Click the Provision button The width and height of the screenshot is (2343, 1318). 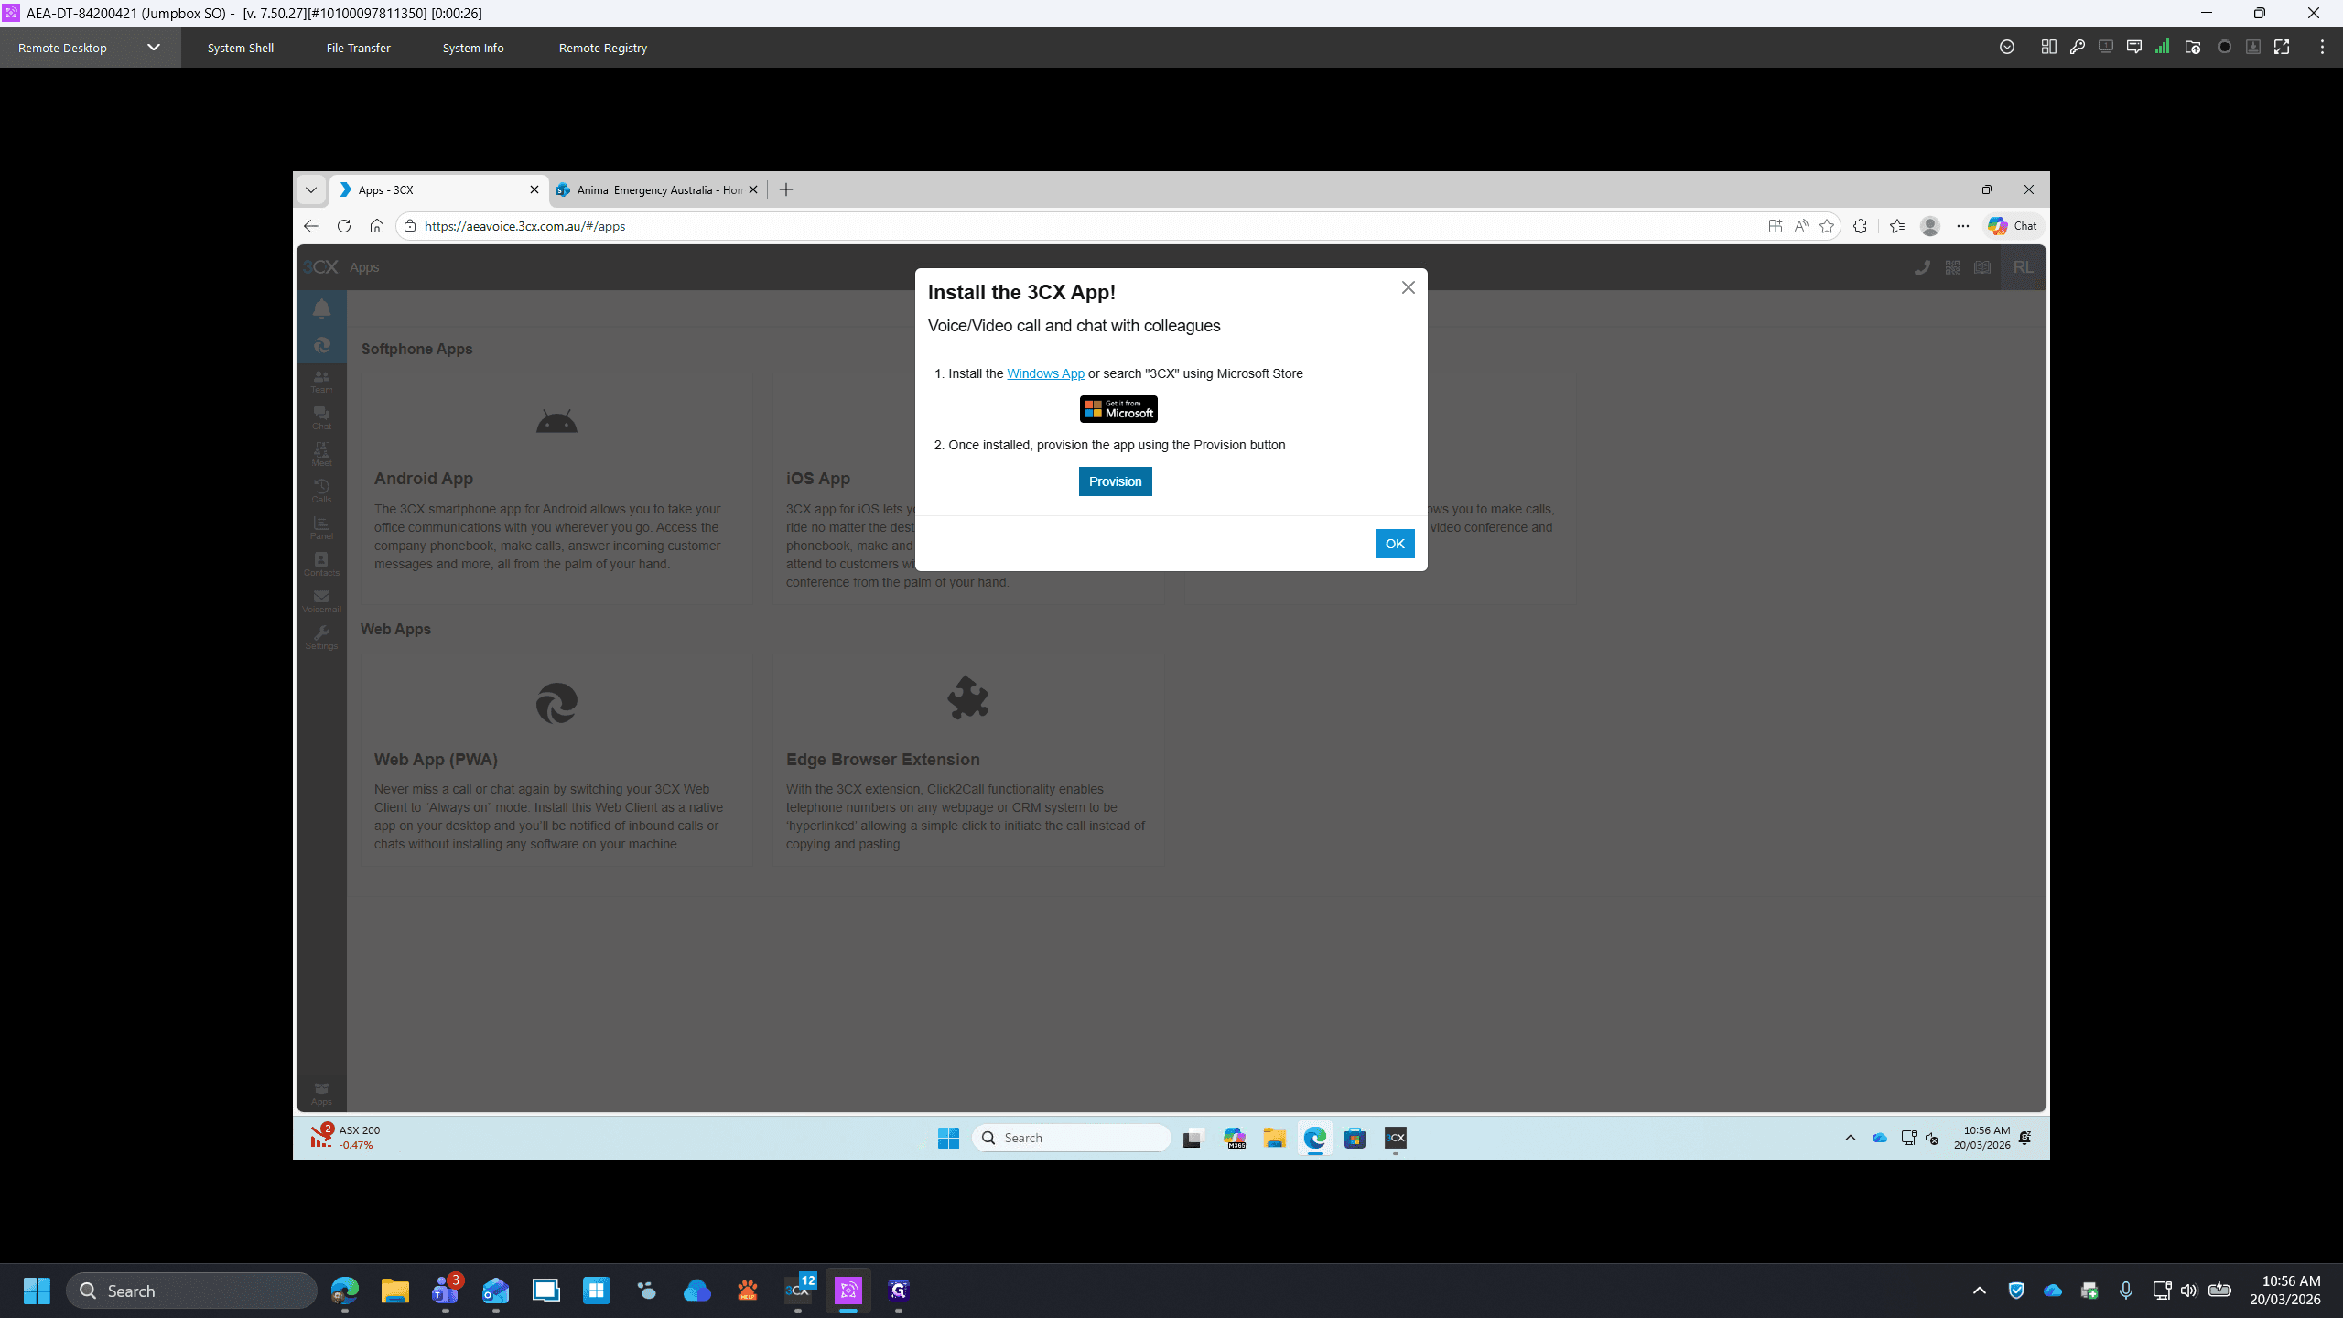pos(1115,481)
